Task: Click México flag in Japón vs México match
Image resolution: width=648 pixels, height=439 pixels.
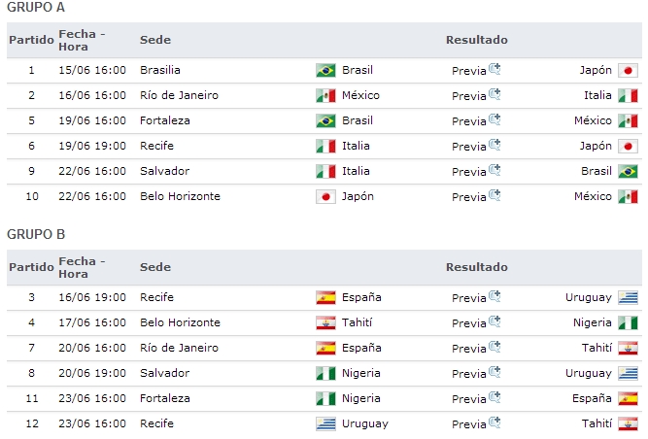Action: click(x=628, y=196)
